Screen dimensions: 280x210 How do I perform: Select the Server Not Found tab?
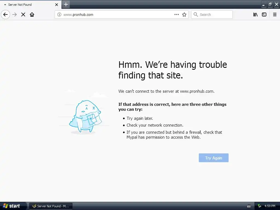31,4
